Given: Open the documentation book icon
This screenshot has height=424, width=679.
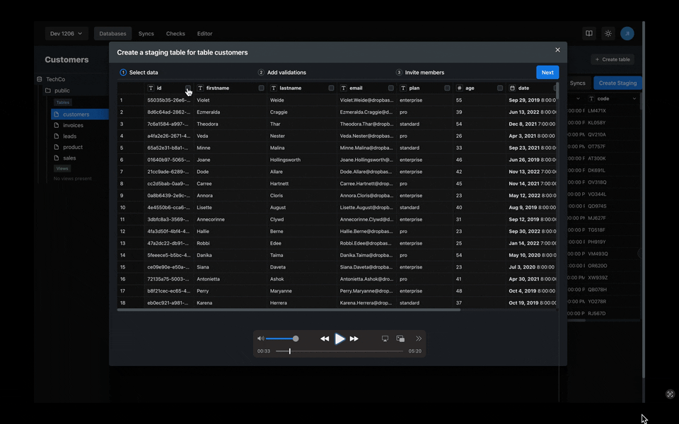Looking at the screenshot, I should coord(588,33).
